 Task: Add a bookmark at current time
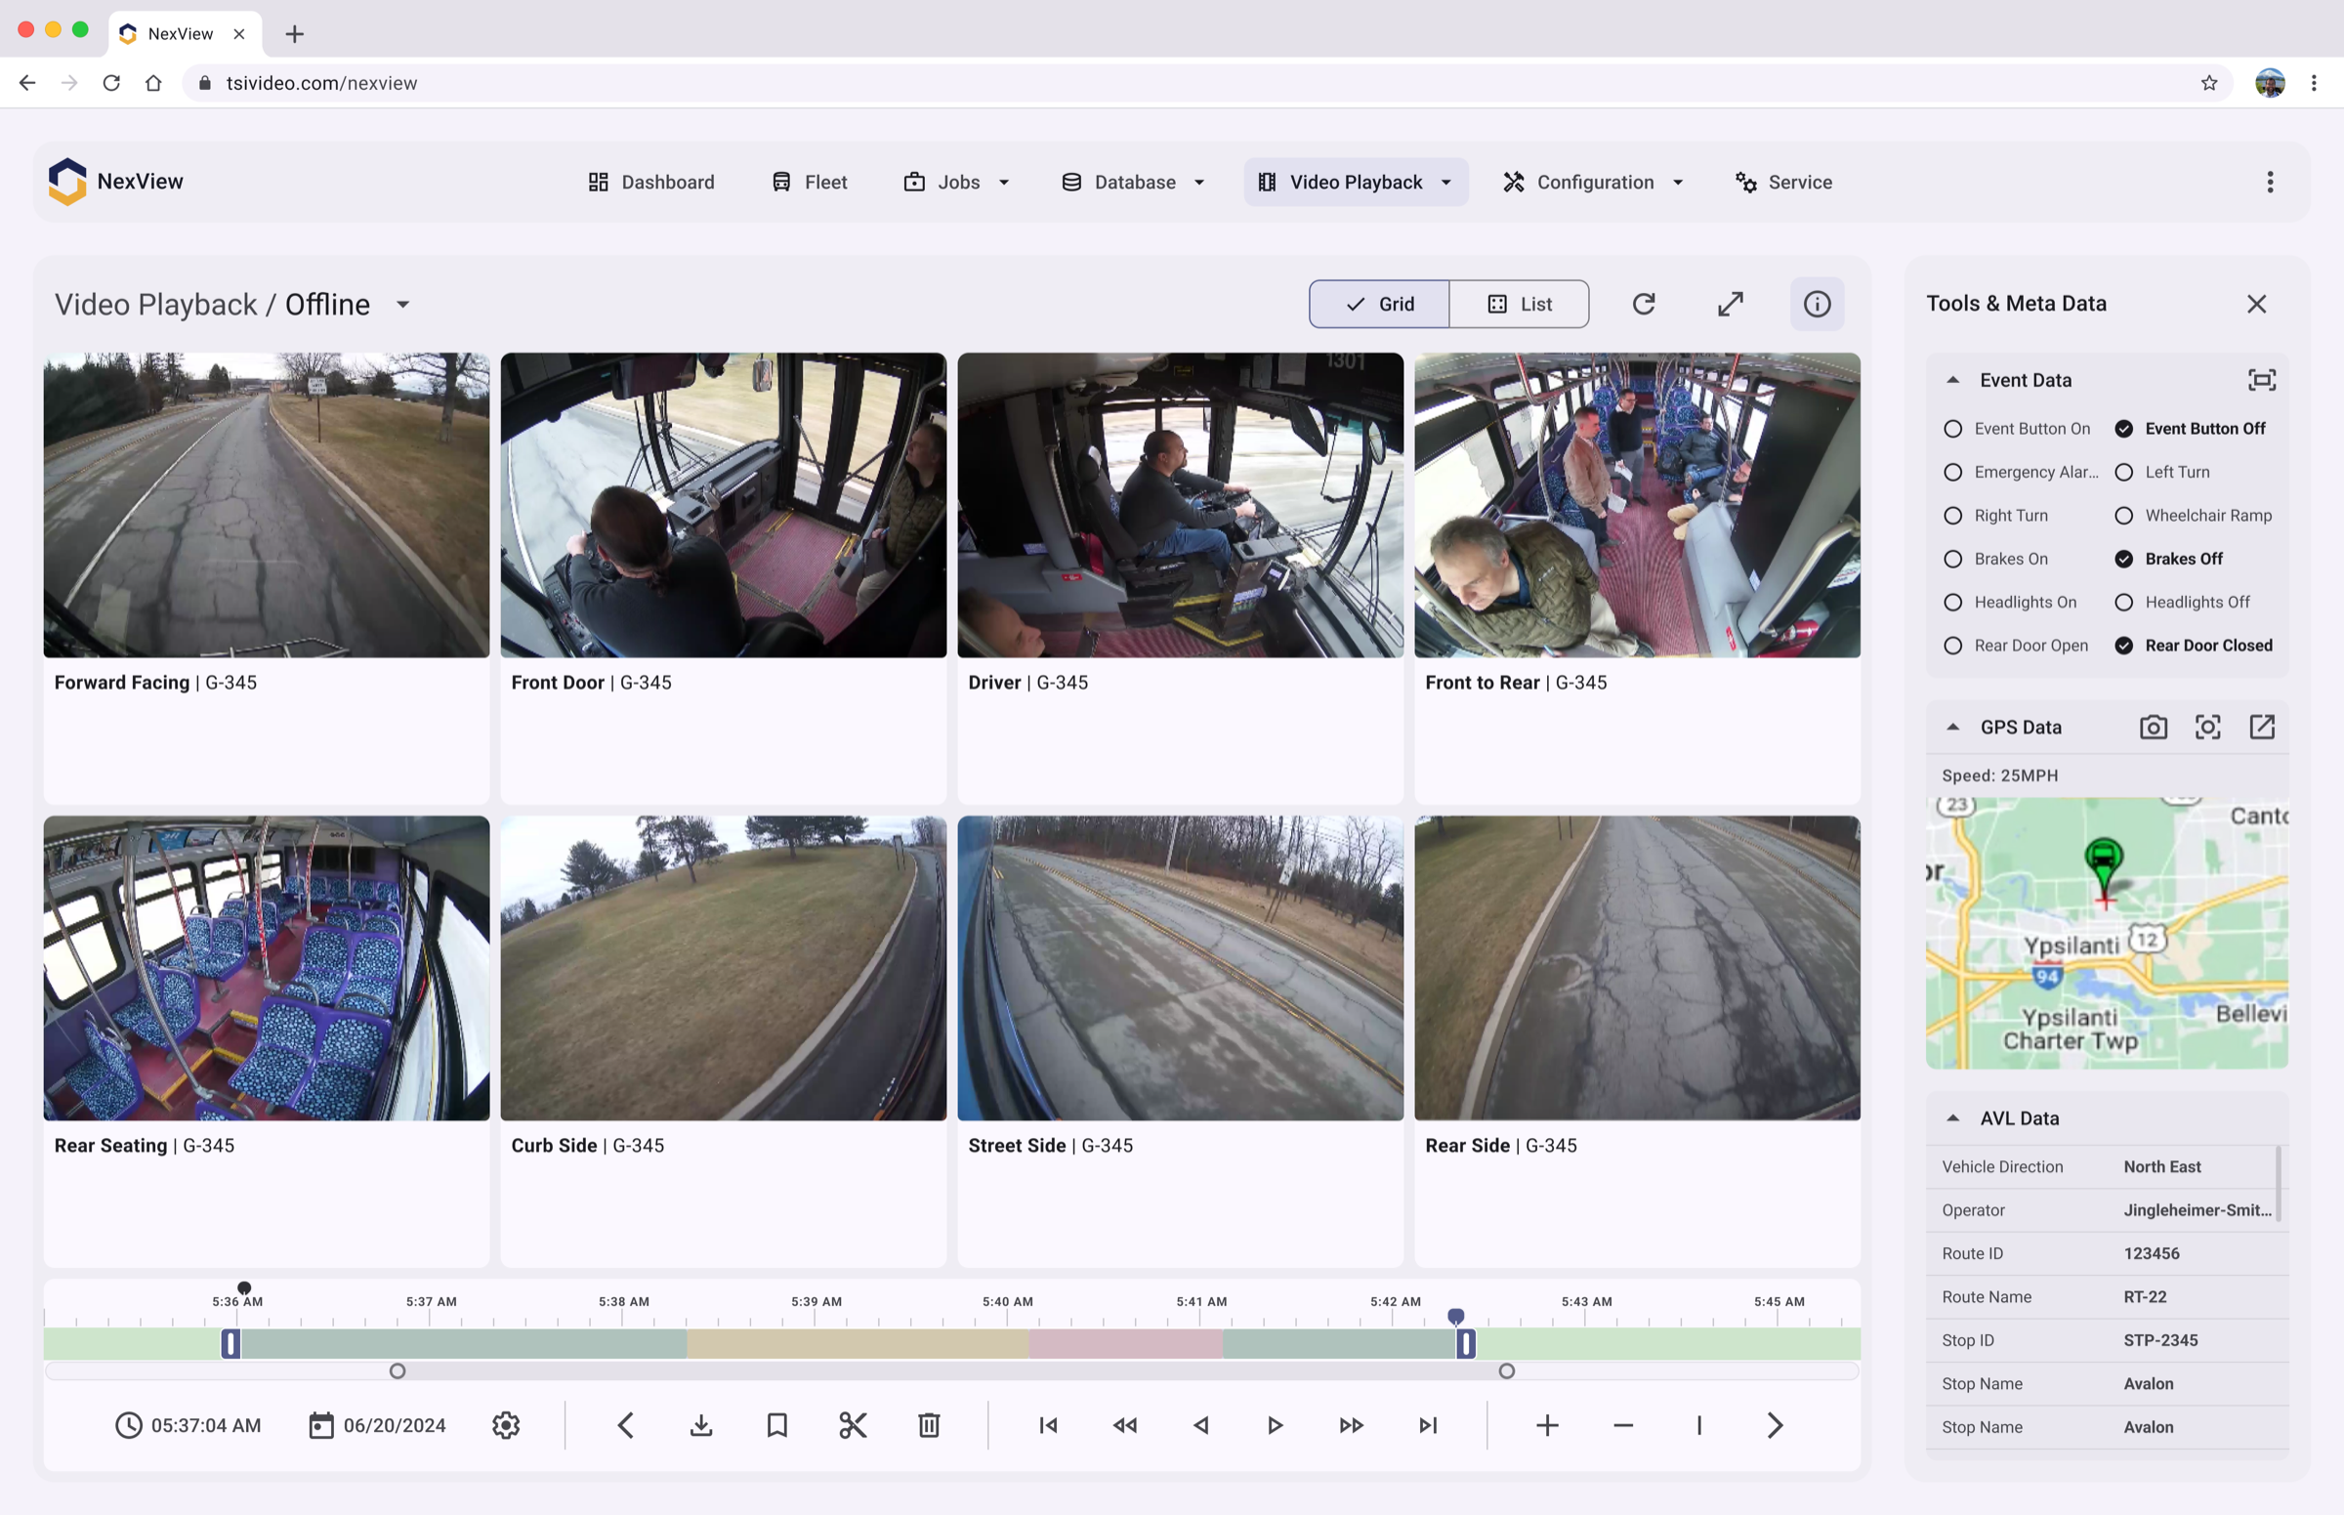tap(777, 1425)
